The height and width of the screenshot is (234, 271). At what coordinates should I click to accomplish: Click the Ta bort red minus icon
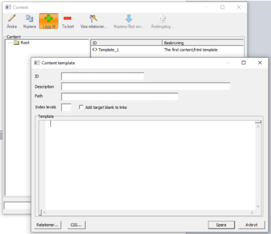[68, 19]
